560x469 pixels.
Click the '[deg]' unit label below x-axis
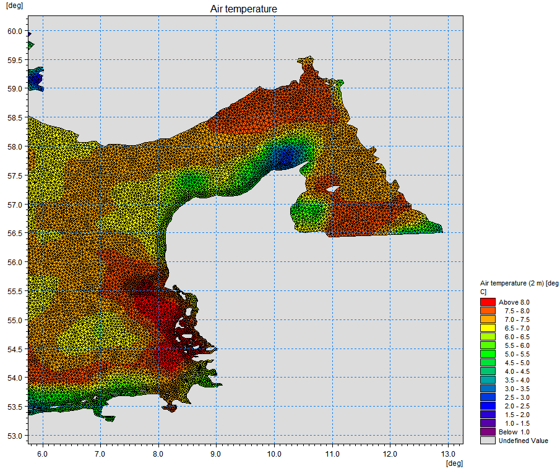pyautogui.click(x=454, y=463)
